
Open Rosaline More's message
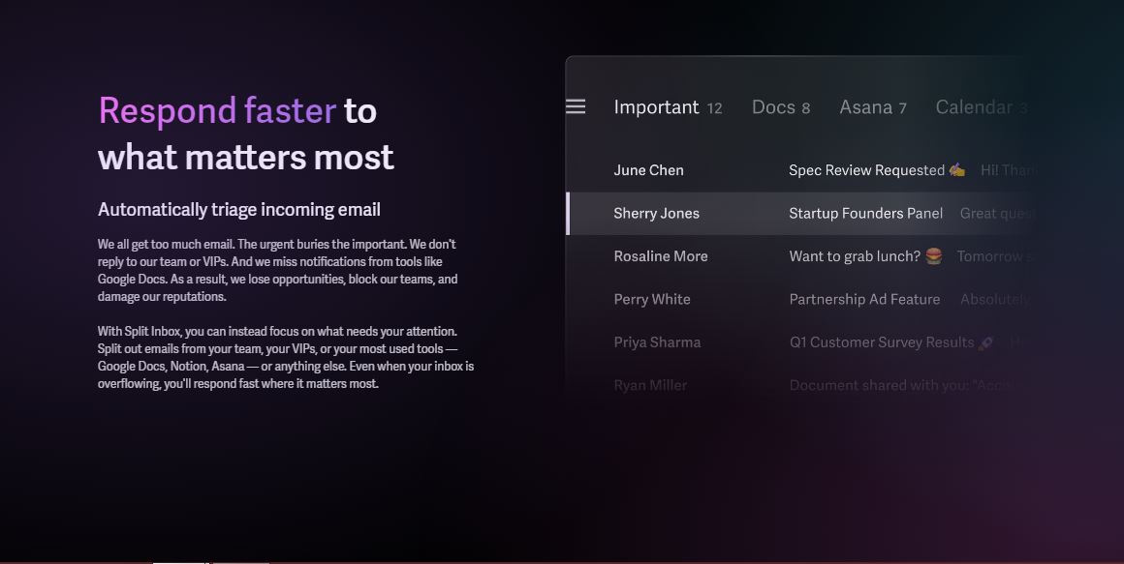coord(801,256)
